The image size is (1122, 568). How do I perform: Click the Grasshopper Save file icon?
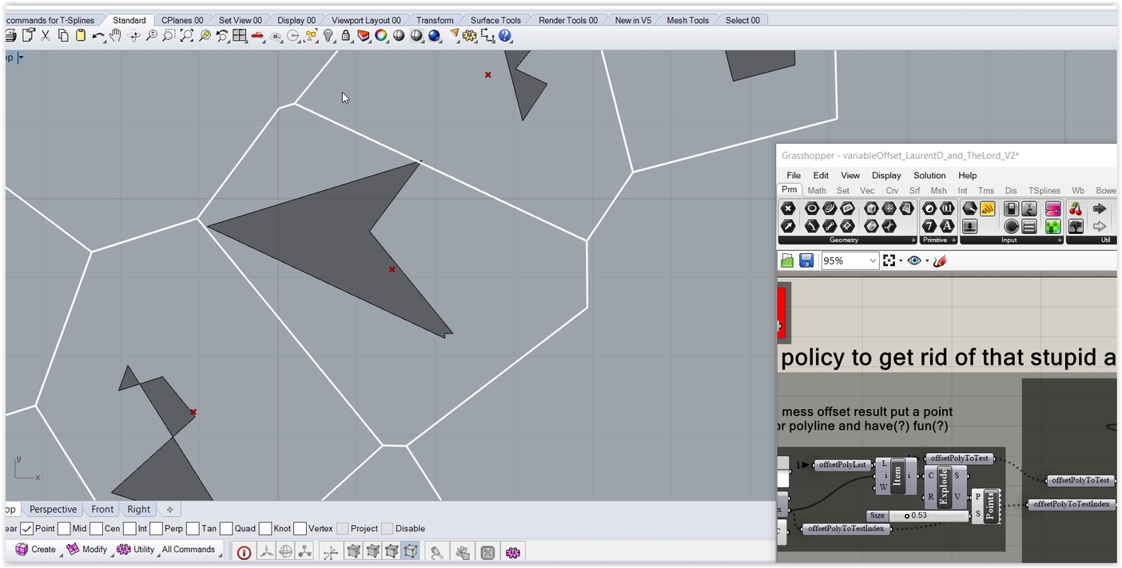pyautogui.click(x=806, y=261)
